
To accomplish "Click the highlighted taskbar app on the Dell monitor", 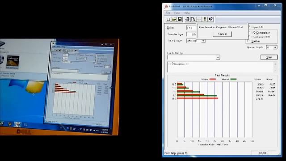I will 17,124.
